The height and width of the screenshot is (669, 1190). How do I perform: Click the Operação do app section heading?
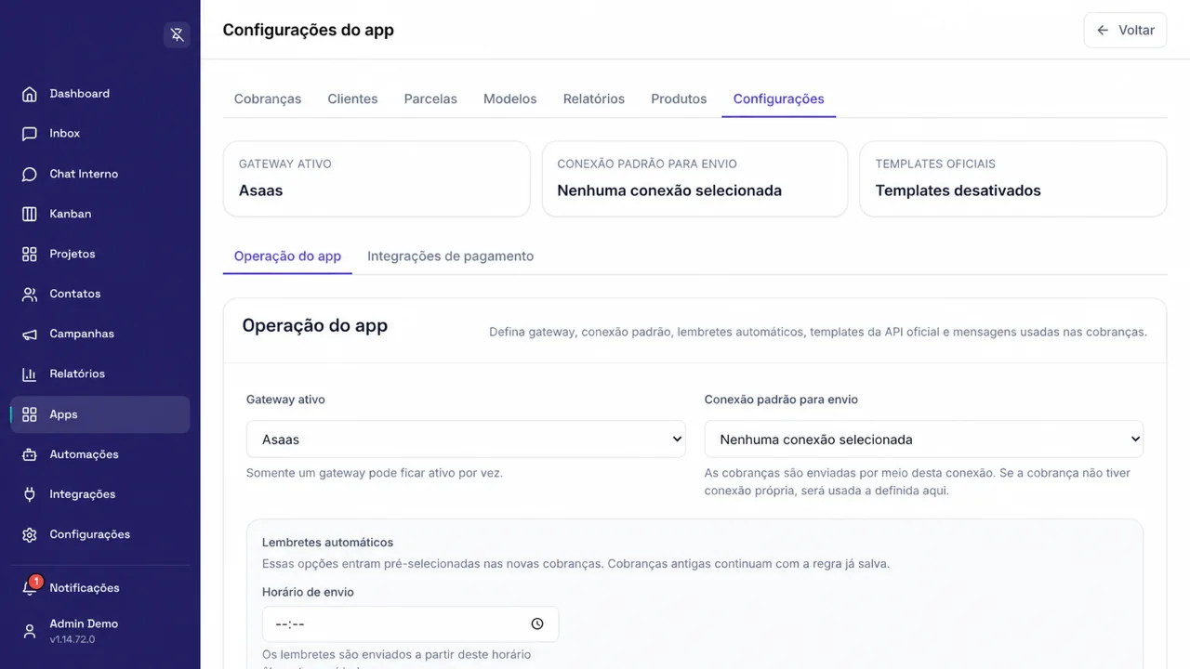[315, 325]
